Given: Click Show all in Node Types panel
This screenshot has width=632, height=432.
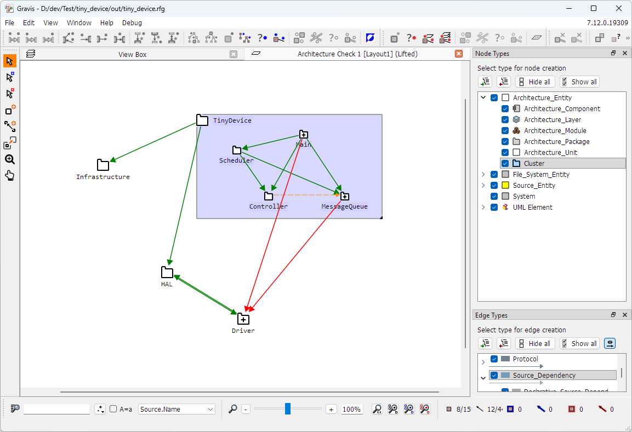Looking at the screenshot, I should coord(579,82).
